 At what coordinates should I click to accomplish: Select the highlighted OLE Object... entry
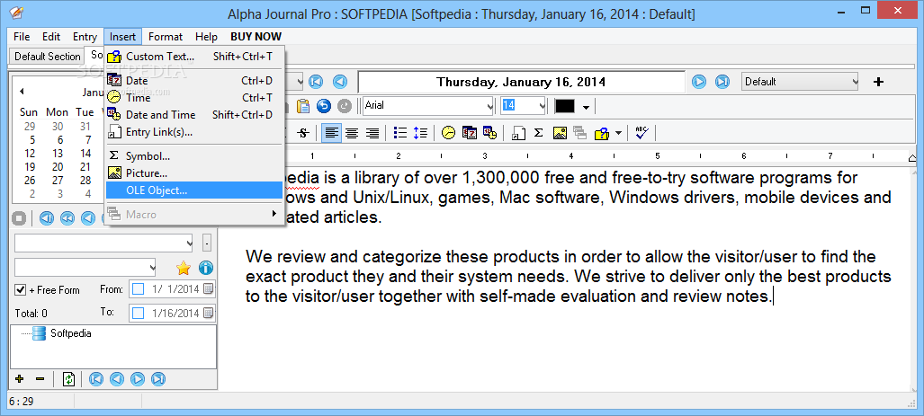tap(194, 190)
